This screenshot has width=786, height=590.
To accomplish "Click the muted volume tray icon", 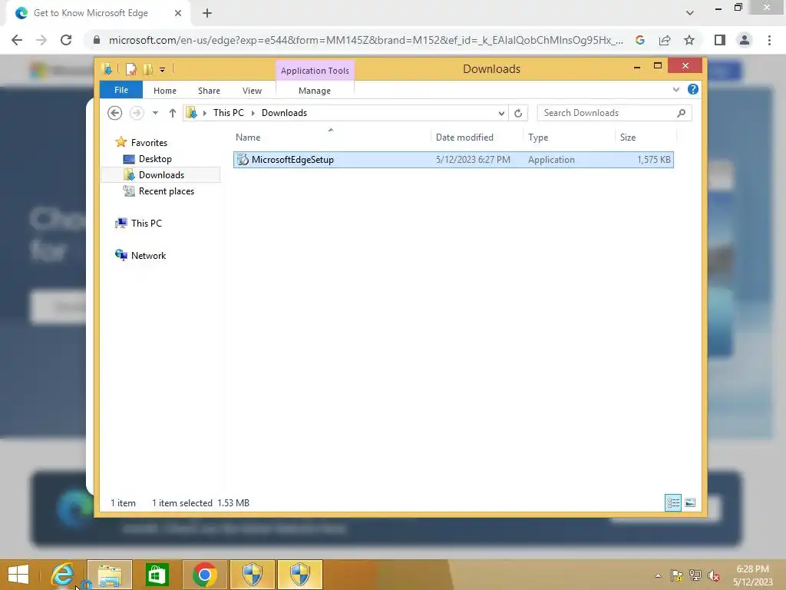I will pos(713,575).
